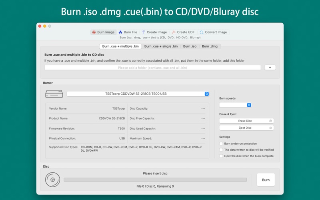Click the Erase Disc button
The image size is (320, 200).
(246, 121)
